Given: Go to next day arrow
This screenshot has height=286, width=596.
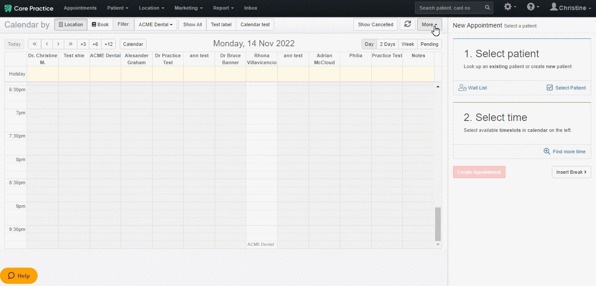Looking at the screenshot, I should point(59,44).
